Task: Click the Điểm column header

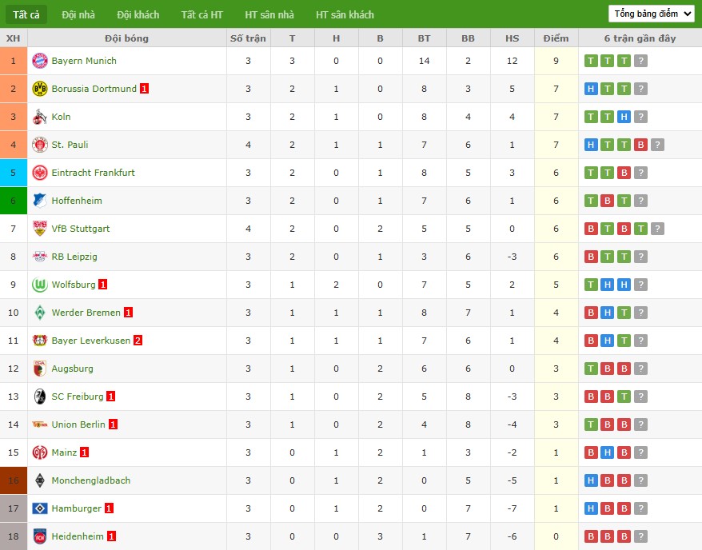Action: (556, 38)
